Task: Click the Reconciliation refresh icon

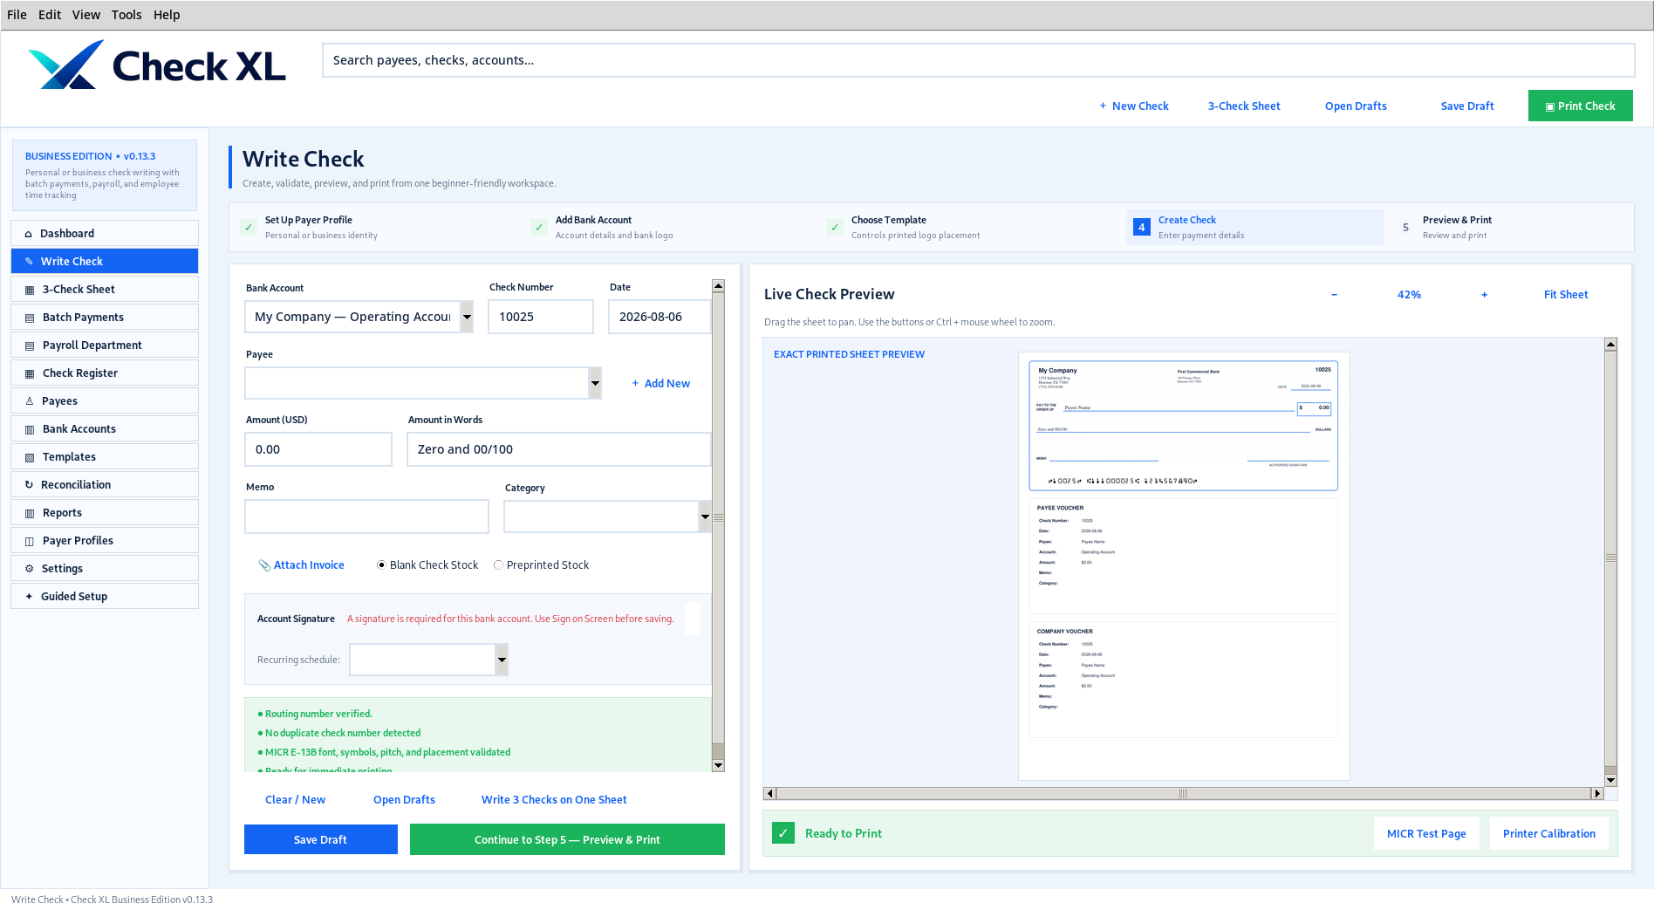Action: (29, 485)
